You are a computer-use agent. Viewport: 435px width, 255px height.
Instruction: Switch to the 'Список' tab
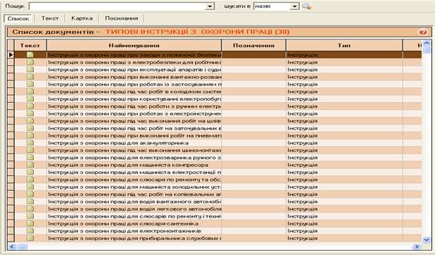click(18, 18)
